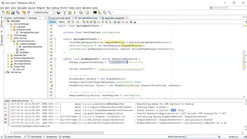Expand the rest-service project node

pos(5,72)
